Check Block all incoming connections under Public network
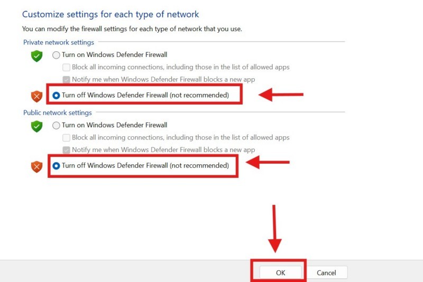This screenshot has height=282, width=423. (67, 137)
